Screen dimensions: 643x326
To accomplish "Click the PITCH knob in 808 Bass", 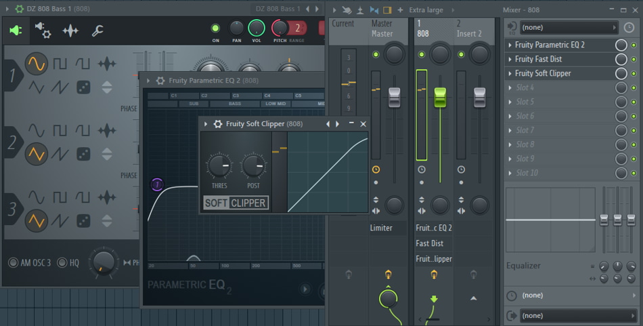I will pos(280,28).
